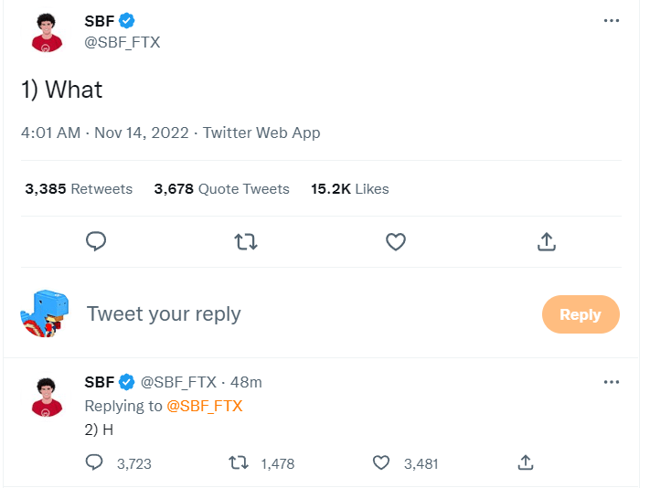Open more options on main tweet

coord(612,20)
